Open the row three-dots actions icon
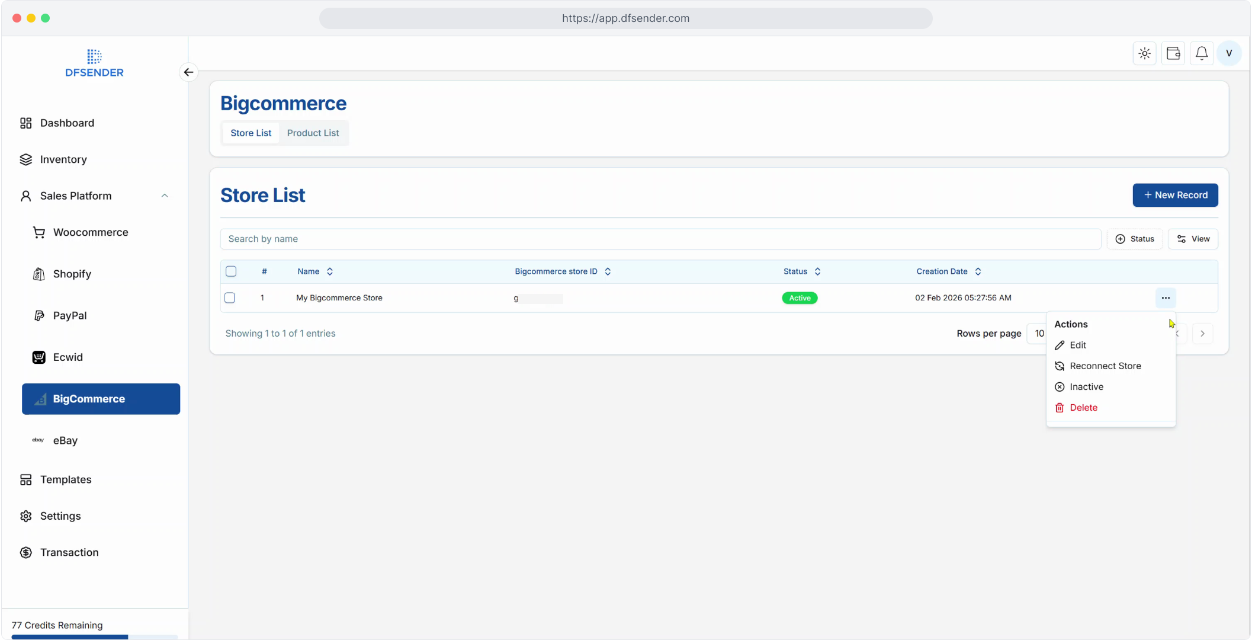The height and width of the screenshot is (640, 1252). click(x=1165, y=298)
